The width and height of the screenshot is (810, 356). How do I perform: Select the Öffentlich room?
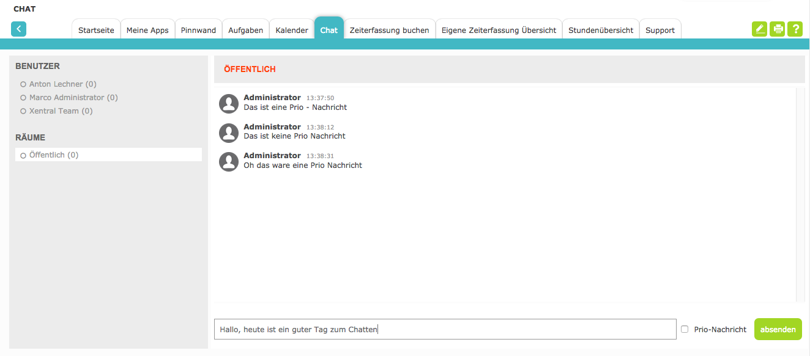[x=54, y=155]
